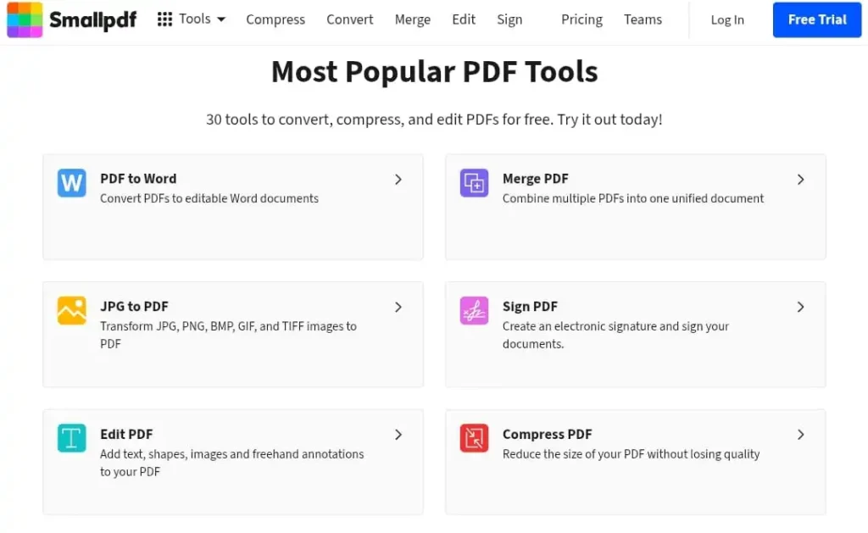Click the Smallpdf colorful logo icon
The height and width of the screenshot is (533, 868).
click(25, 19)
